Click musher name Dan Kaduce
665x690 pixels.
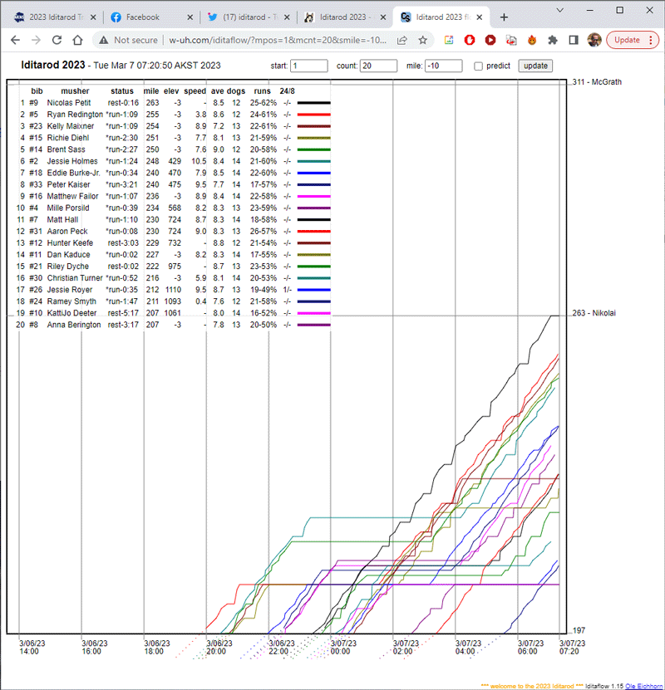pyautogui.click(x=68, y=254)
